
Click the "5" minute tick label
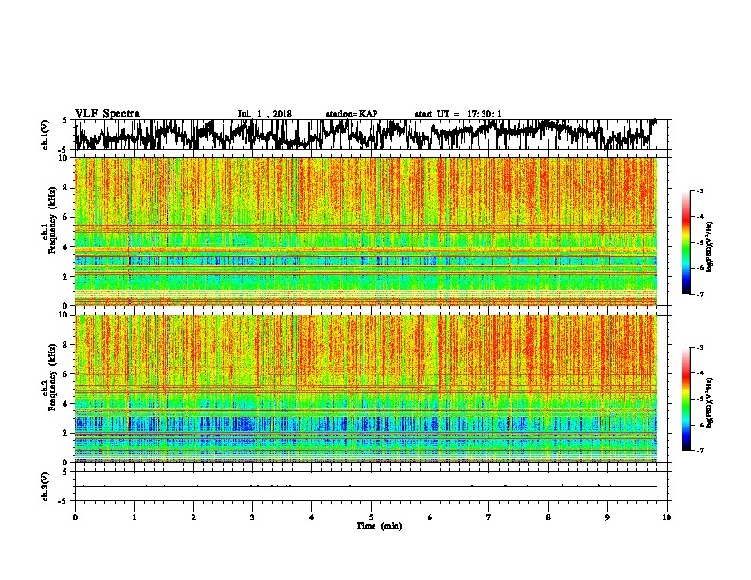(x=371, y=517)
